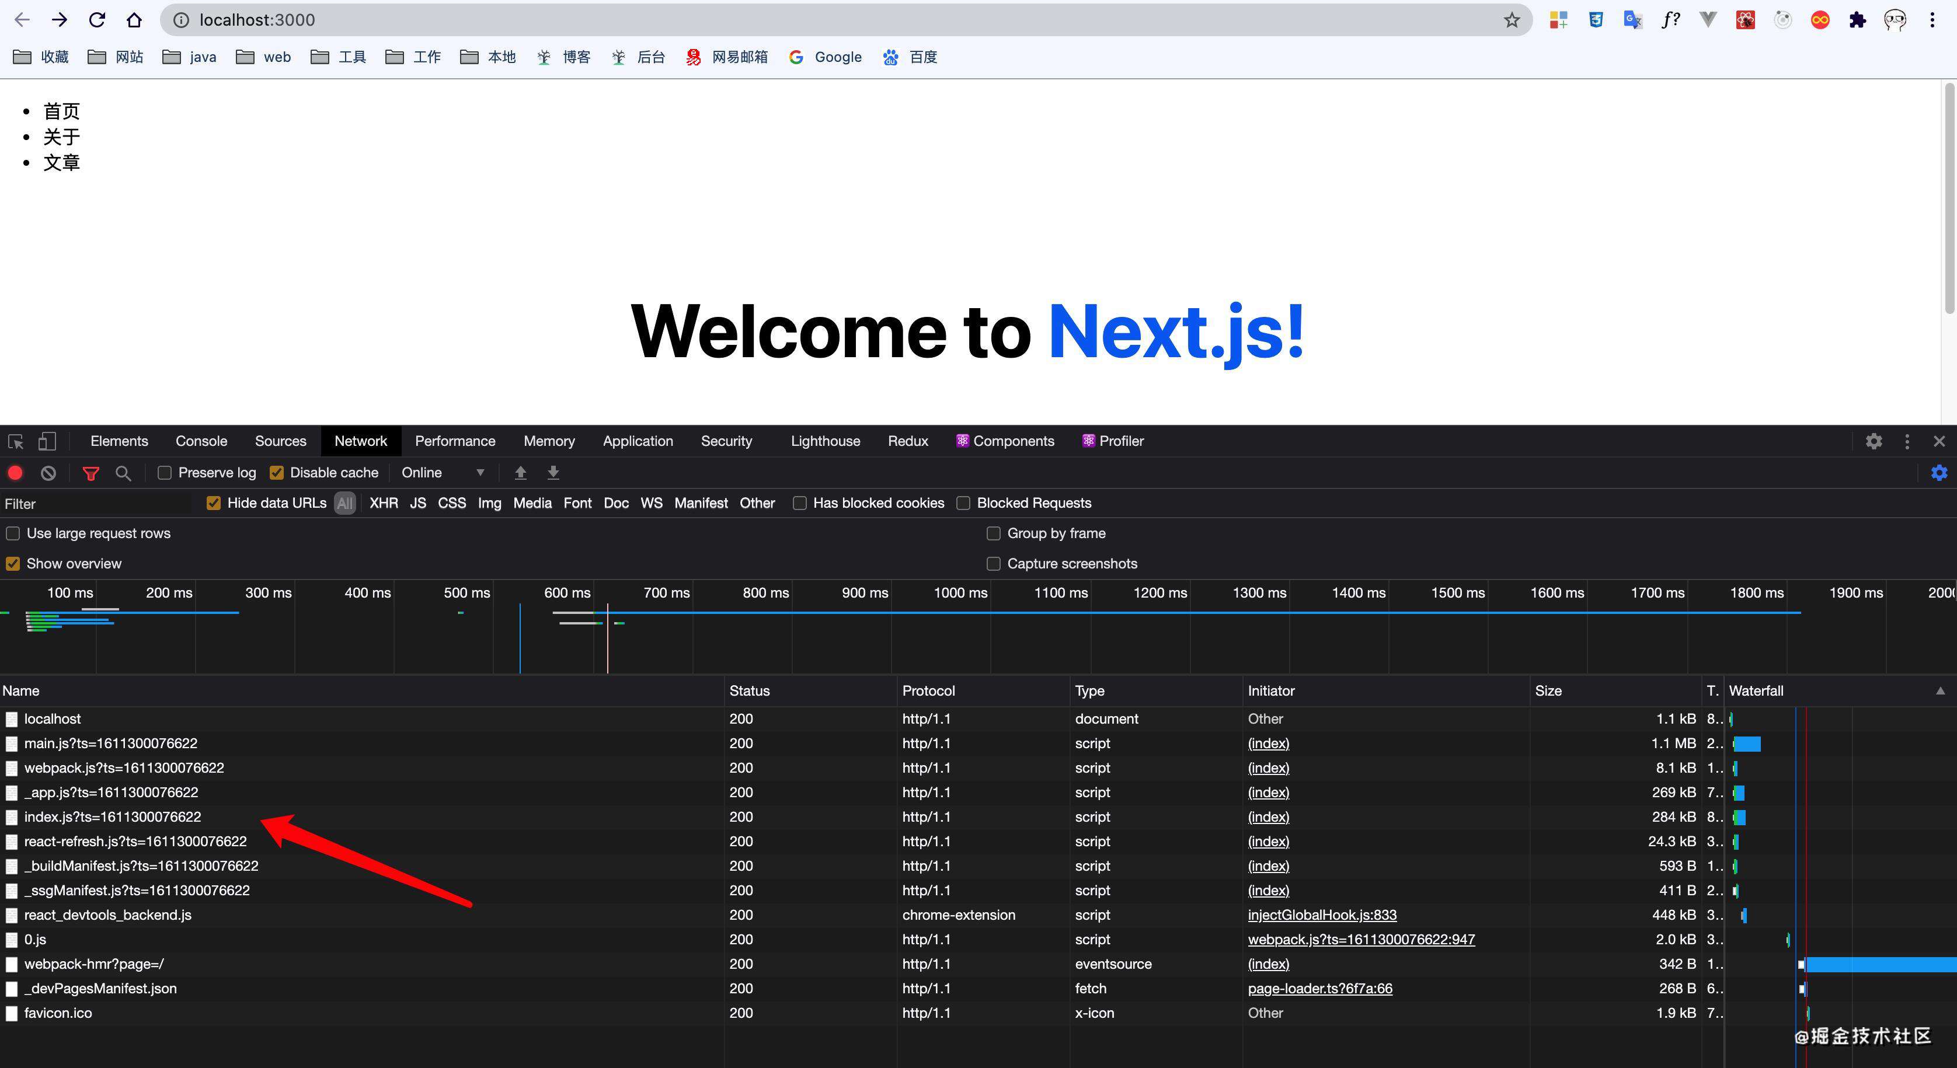The image size is (1957, 1068).
Task: Filter requests by XHR type
Action: (384, 503)
